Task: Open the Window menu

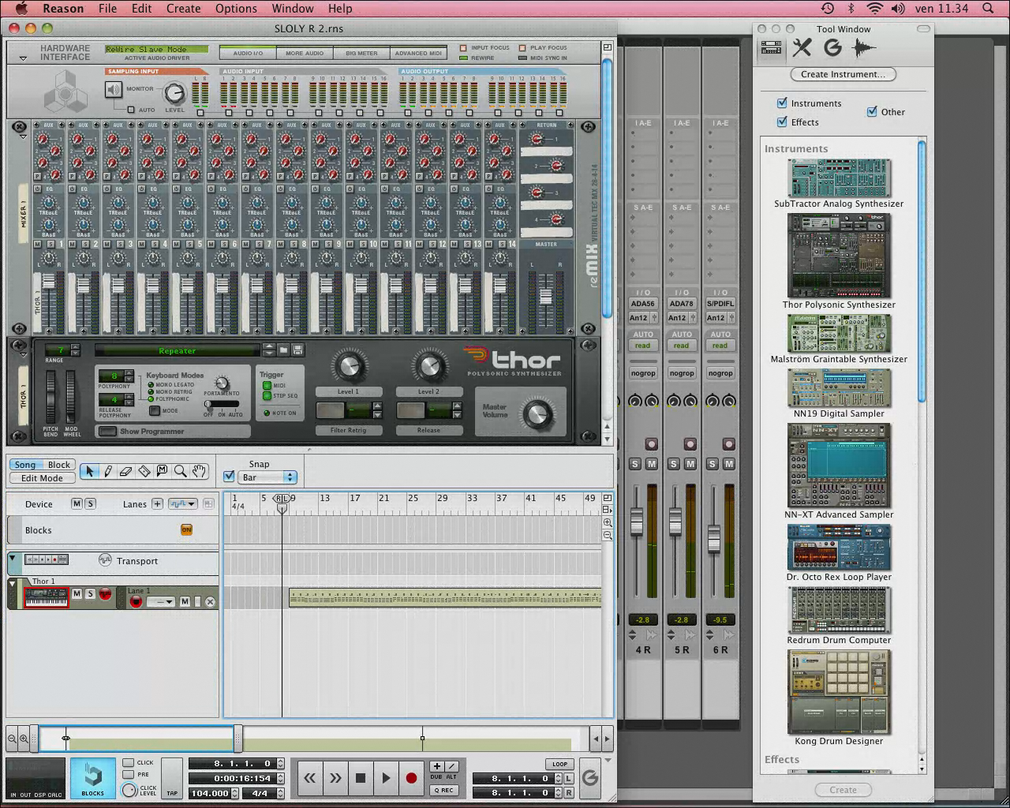Action: click(293, 9)
